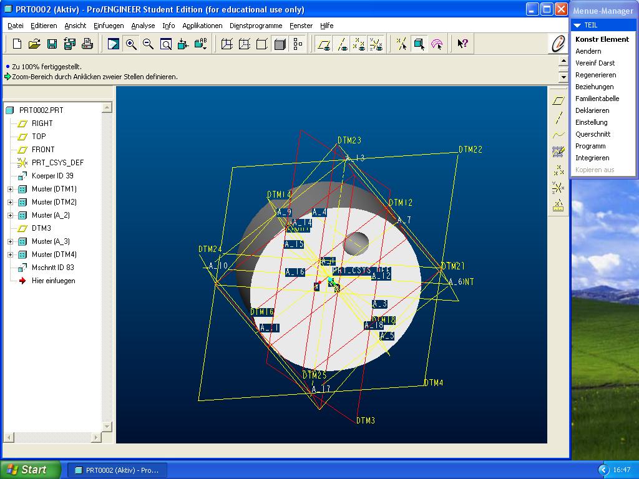Click the pink arc cursor icon
Viewport: 639px width, 479px height.
(436, 44)
